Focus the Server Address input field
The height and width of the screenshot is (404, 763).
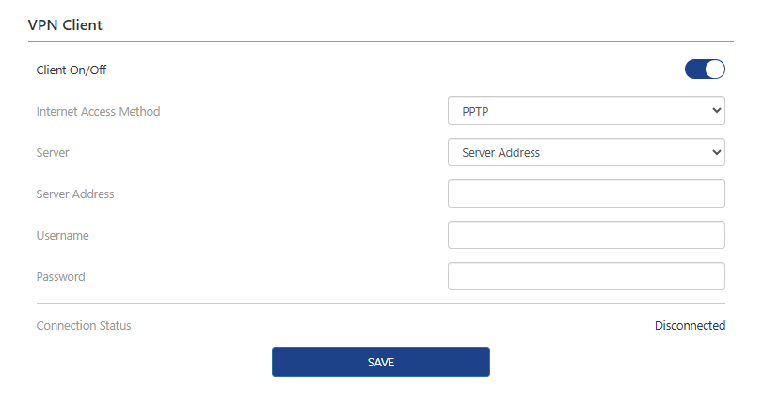(x=586, y=194)
